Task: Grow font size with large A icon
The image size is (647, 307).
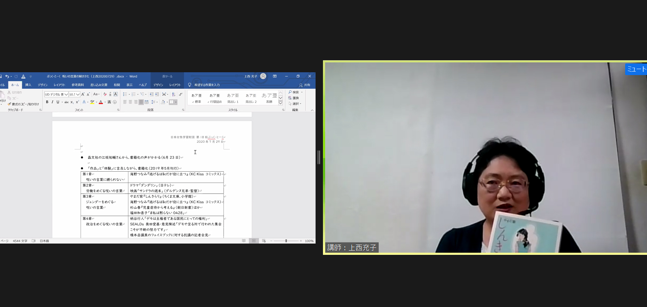Action: [83, 94]
